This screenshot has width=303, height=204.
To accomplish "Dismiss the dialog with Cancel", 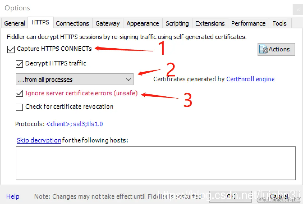I will pos(279,196).
